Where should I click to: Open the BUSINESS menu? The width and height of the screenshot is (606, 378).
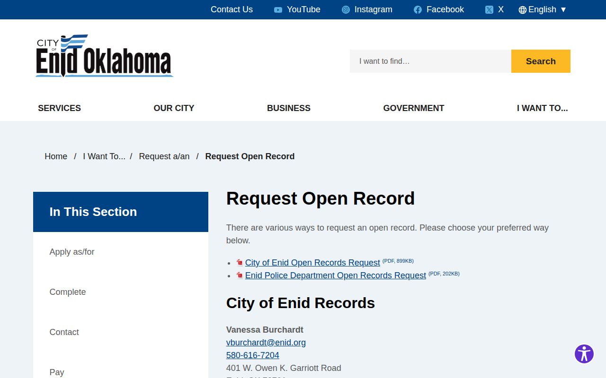pyautogui.click(x=289, y=108)
